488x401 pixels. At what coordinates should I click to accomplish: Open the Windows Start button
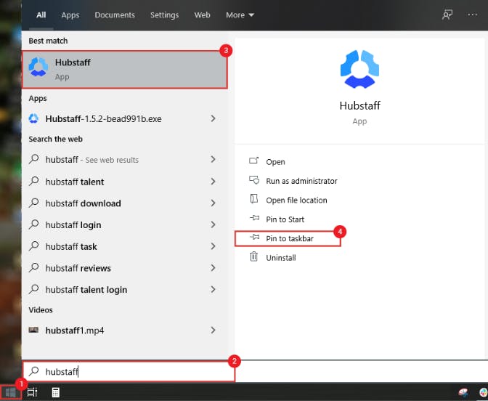pos(11,392)
